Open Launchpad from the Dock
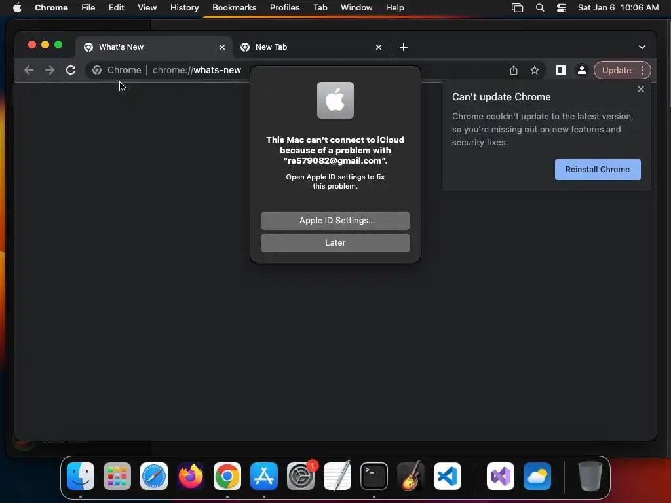Viewport: 671px width, 503px height. pyautogui.click(x=117, y=476)
